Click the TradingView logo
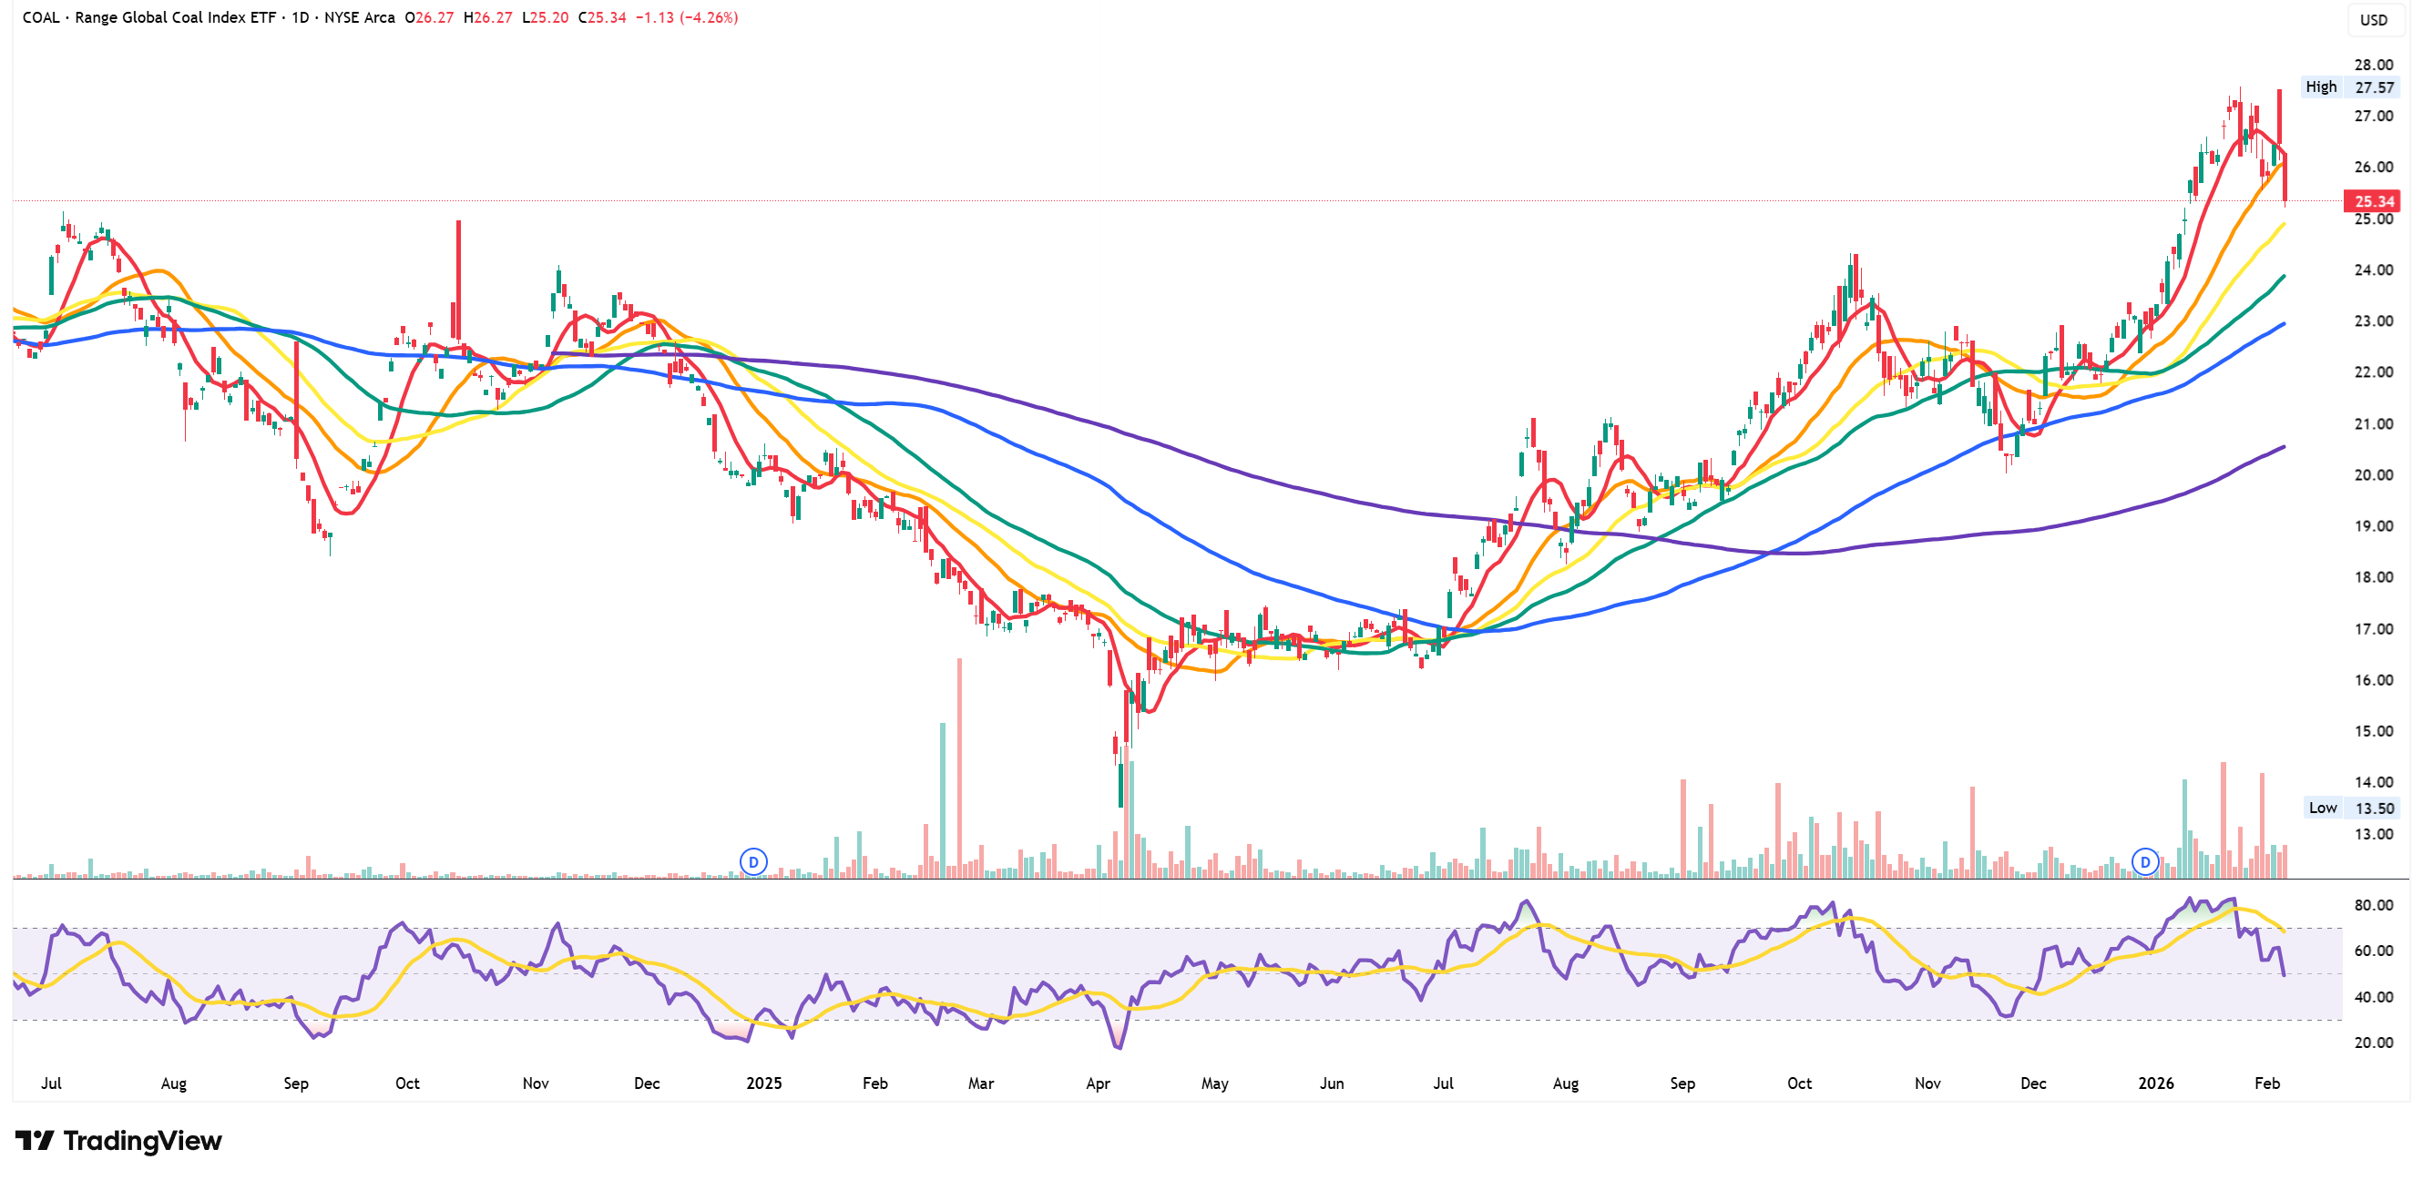 (118, 1141)
